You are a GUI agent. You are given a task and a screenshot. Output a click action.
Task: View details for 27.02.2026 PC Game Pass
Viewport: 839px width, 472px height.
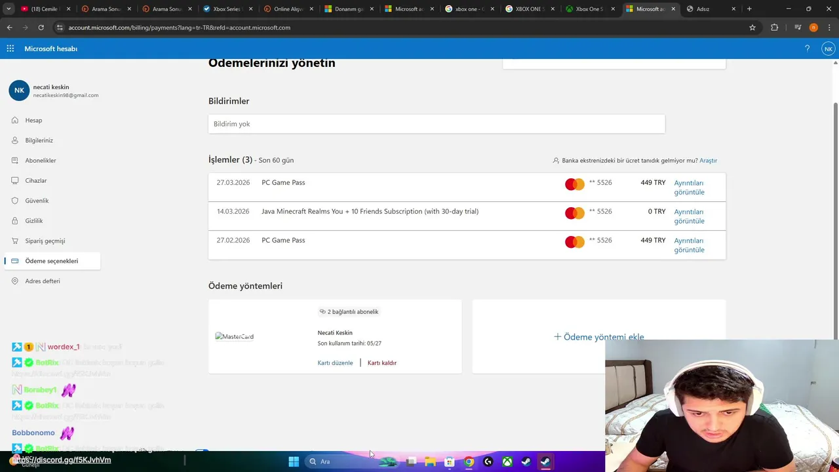point(689,245)
